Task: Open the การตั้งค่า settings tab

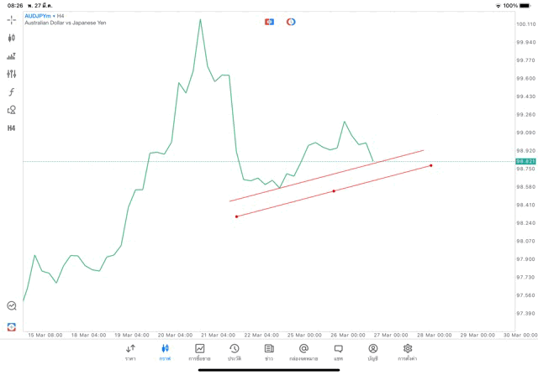Action: pyautogui.click(x=408, y=352)
